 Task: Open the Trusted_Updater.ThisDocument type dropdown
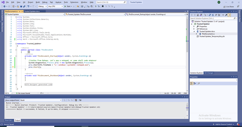tap(95, 14)
